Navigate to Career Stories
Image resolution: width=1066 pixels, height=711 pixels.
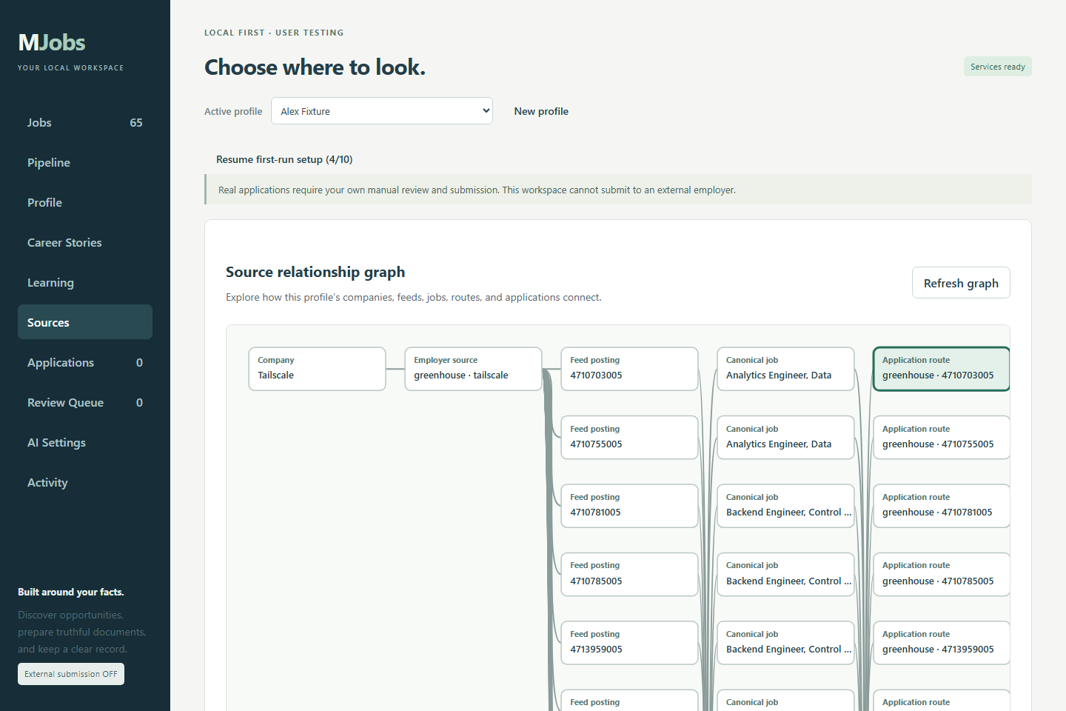(85, 243)
